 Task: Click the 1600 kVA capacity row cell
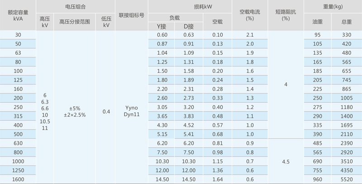[x=18, y=179]
